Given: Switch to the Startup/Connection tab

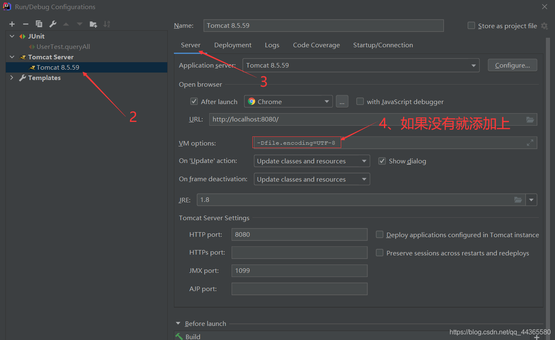Looking at the screenshot, I should click(383, 45).
